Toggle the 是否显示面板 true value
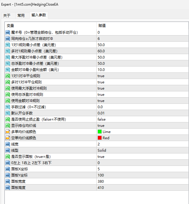This screenshot has height=204, width=189. pos(101,157)
